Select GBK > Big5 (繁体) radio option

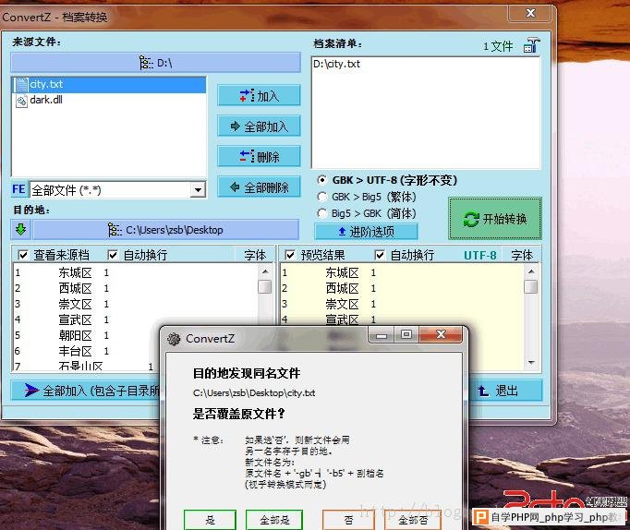coord(321,197)
